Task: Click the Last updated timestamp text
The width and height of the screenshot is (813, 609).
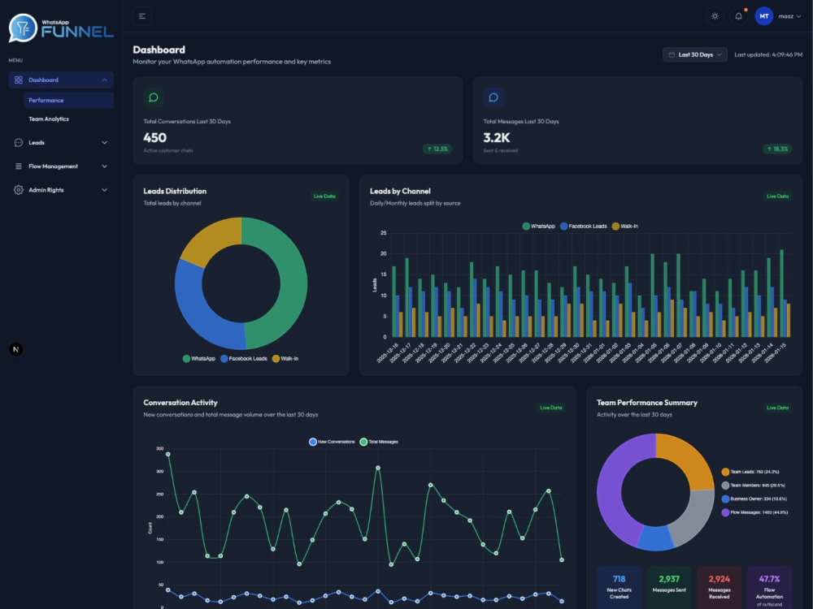Action: (x=768, y=54)
